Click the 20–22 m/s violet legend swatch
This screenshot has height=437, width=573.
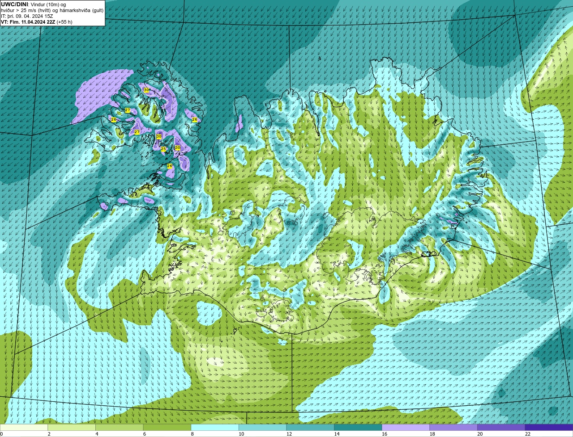tap(501, 428)
